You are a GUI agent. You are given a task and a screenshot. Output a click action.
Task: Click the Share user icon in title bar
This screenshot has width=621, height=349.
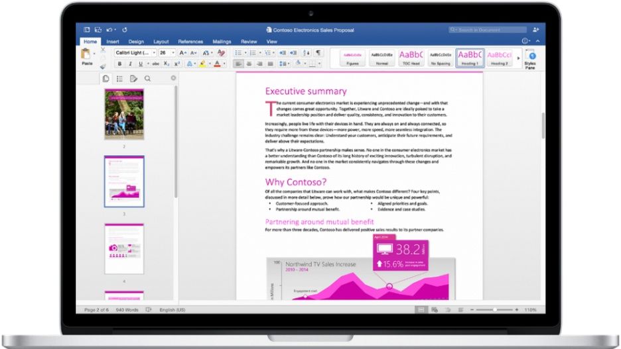536,30
